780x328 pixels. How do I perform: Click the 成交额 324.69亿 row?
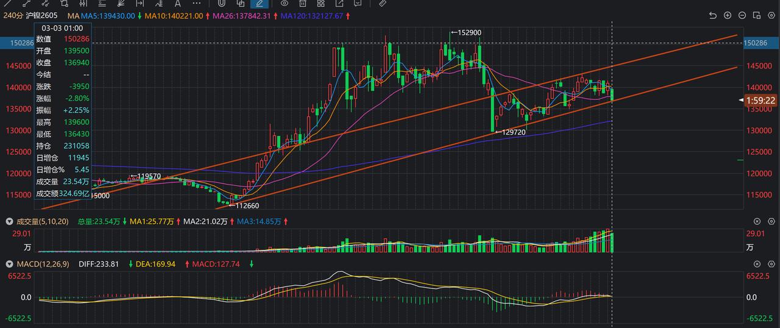(62, 193)
